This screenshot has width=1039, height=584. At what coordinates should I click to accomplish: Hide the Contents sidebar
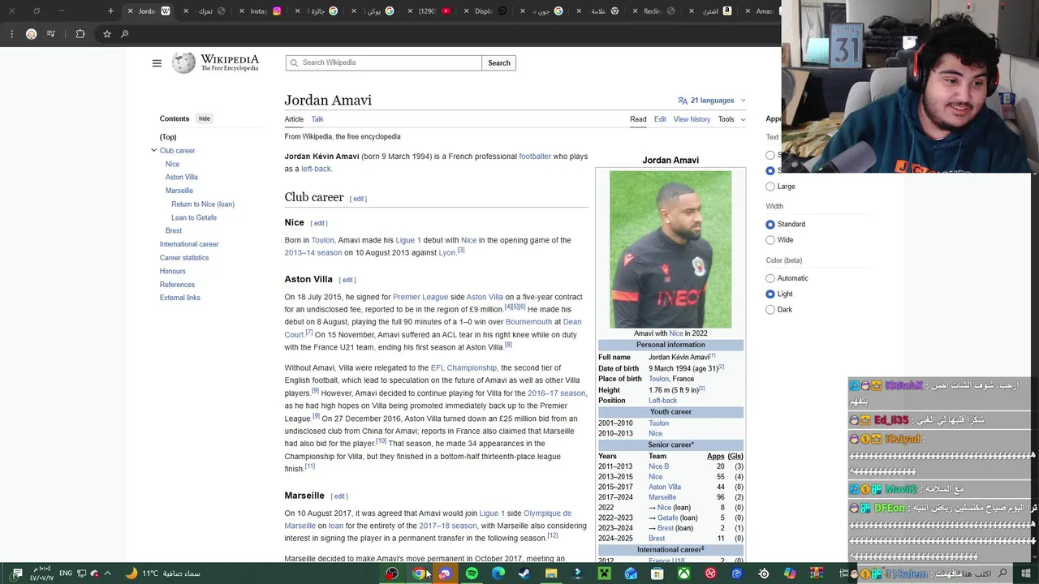coord(205,118)
